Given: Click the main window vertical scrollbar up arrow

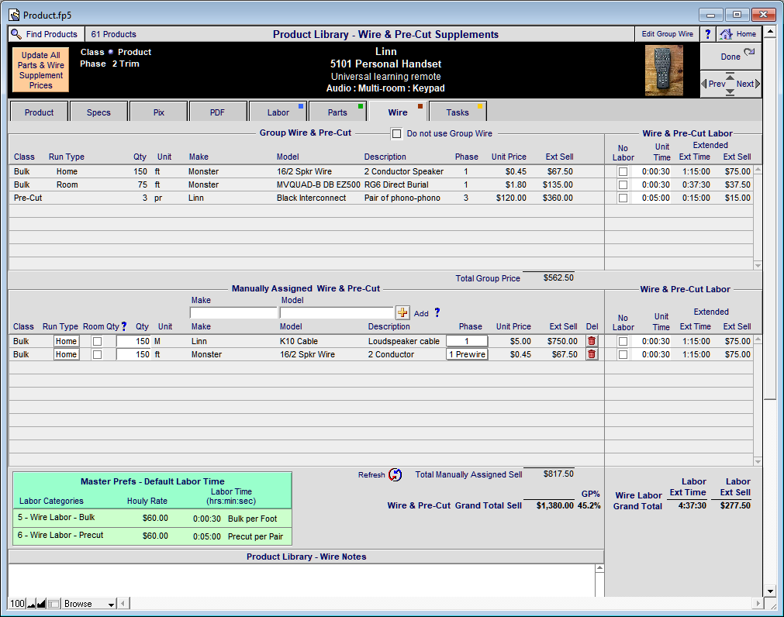Looking at the screenshot, I should [x=769, y=32].
